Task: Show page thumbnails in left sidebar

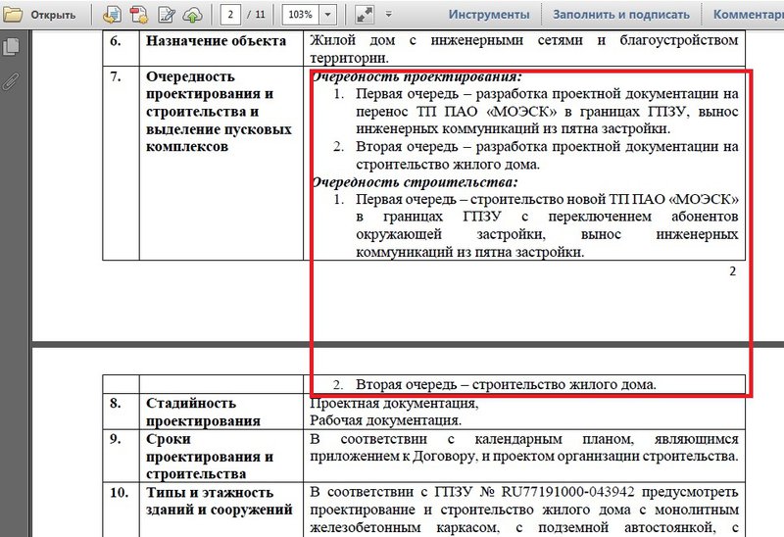Action: click(11, 46)
